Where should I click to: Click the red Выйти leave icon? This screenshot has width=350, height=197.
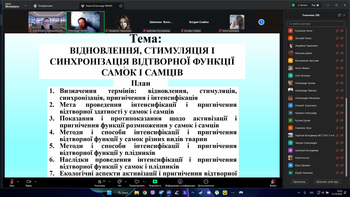click(x=273, y=182)
